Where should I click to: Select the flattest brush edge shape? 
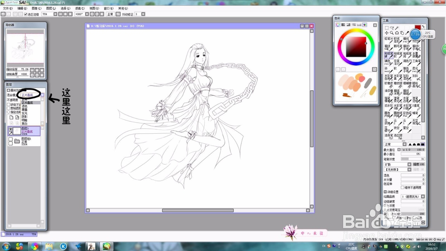pos(423,144)
